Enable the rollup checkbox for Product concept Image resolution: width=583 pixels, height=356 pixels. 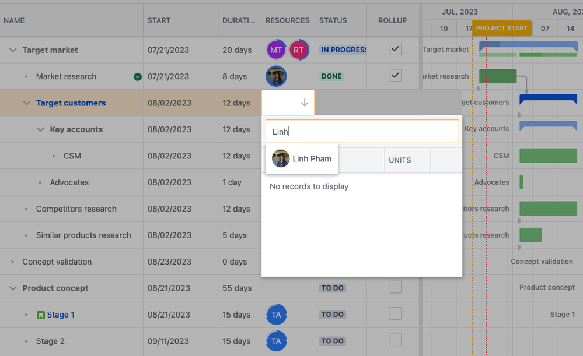[395, 288]
